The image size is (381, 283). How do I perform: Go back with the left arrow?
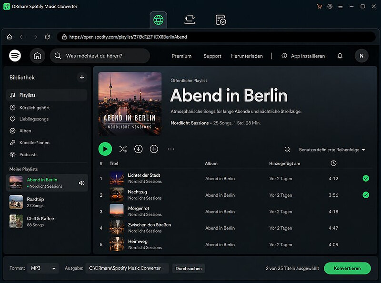[x=22, y=37]
